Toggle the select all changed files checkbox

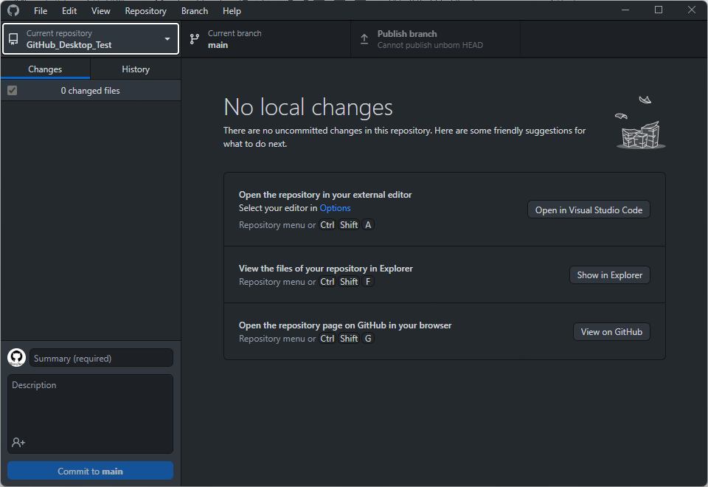[x=13, y=90]
